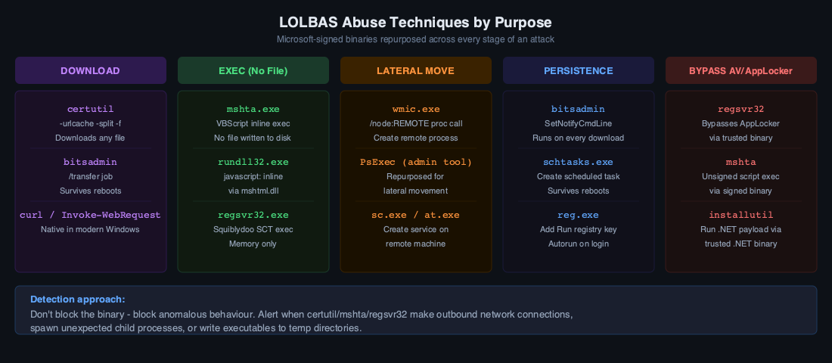Screen dimensions: 832x363
Task: Click the "regsvr32.exe" entry
Action: 253,215
